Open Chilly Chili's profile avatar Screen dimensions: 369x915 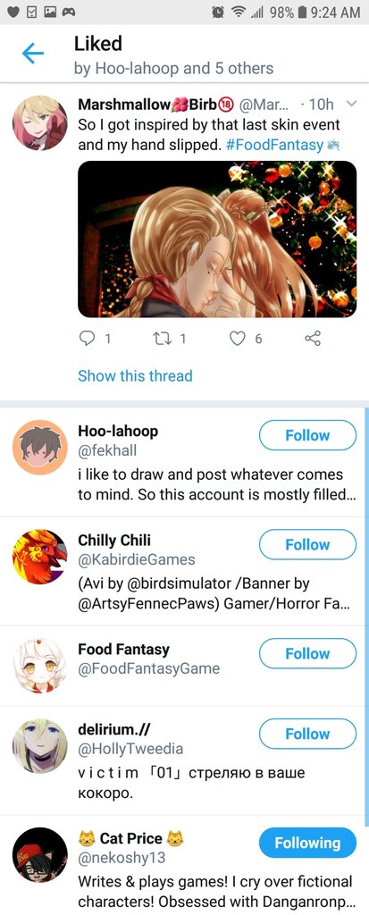(39, 556)
